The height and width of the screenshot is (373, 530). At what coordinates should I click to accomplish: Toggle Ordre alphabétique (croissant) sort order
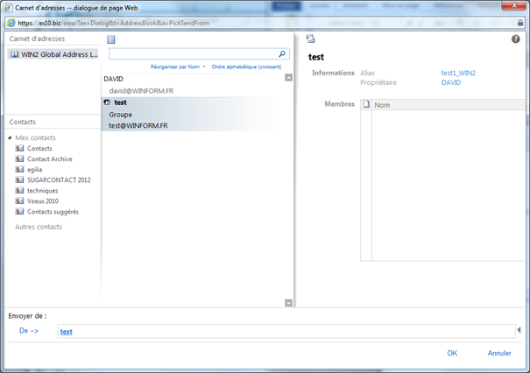pyautogui.click(x=247, y=67)
